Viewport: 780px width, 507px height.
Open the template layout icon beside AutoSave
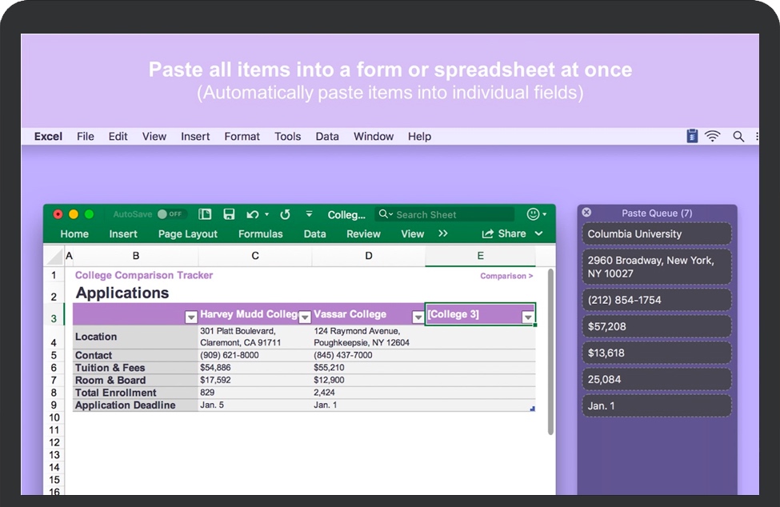click(206, 214)
